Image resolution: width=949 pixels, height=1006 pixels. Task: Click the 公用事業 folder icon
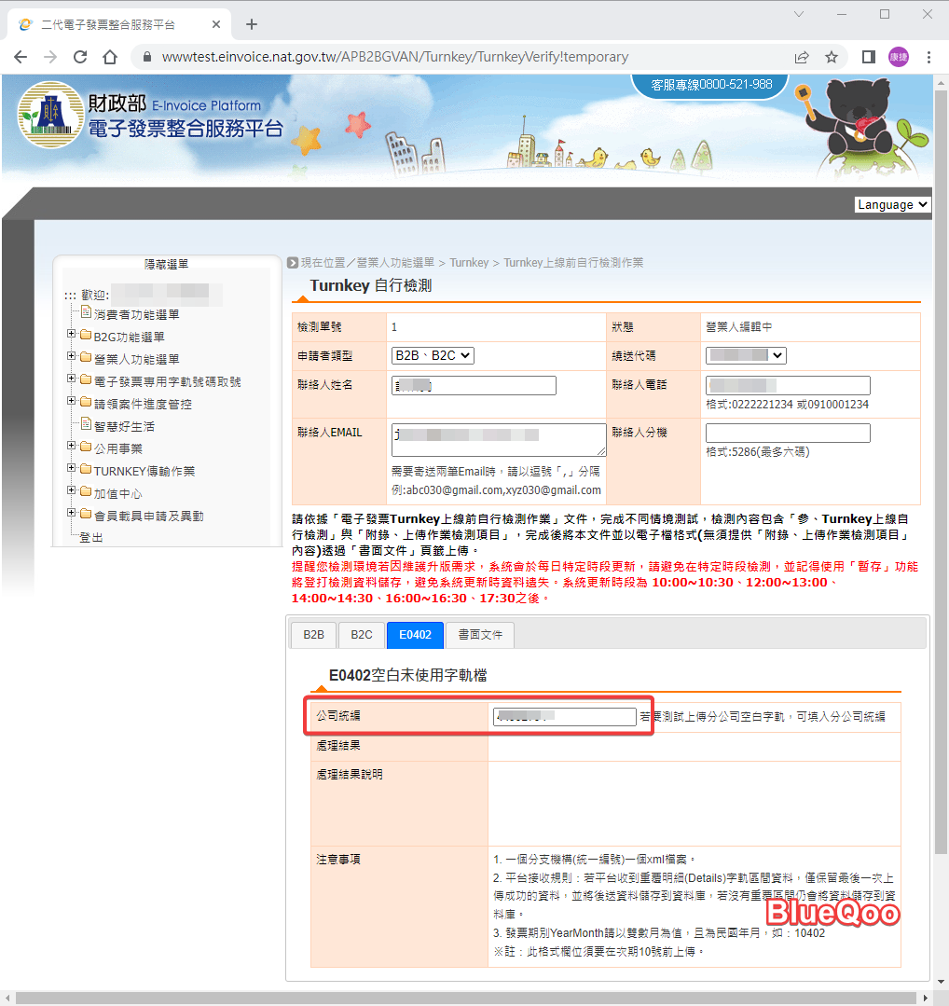(87, 448)
